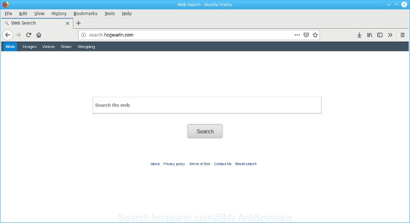This screenshot has height=223, width=410.
Task: Toggle the sidebar view
Action: tap(380, 35)
